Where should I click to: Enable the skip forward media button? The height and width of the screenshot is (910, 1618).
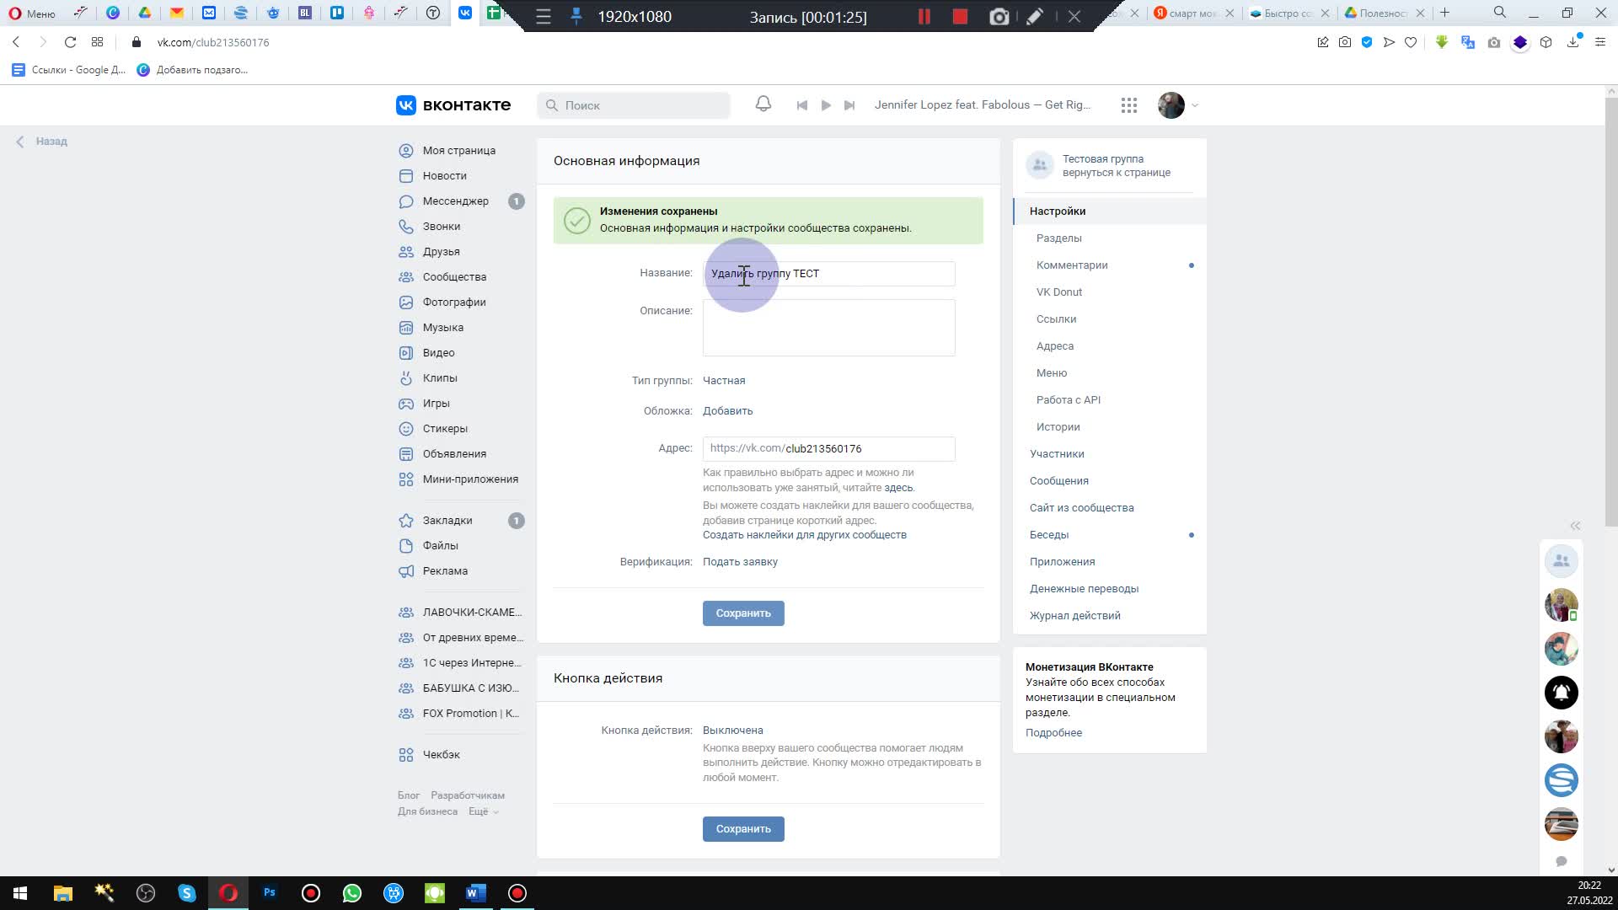(x=849, y=104)
